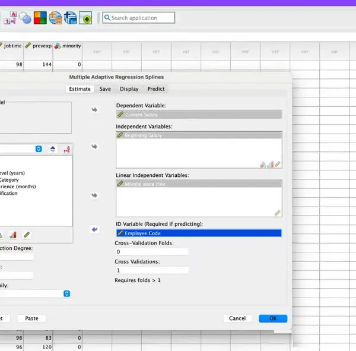This screenshot has width=356, height=351.
Task: Click the Search application field
Action: pyautogui.click(x=139, y=18)
